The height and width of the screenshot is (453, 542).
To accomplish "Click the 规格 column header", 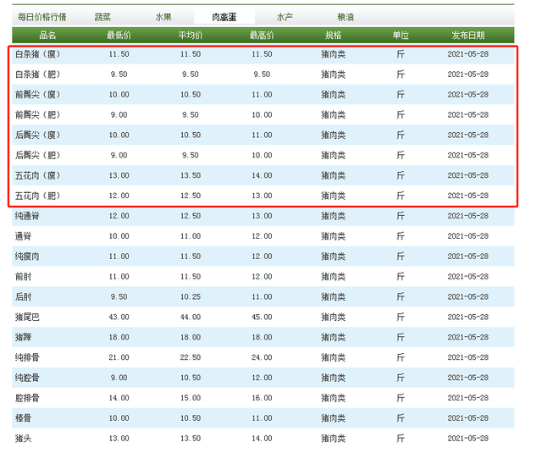I will coord(333,36).
